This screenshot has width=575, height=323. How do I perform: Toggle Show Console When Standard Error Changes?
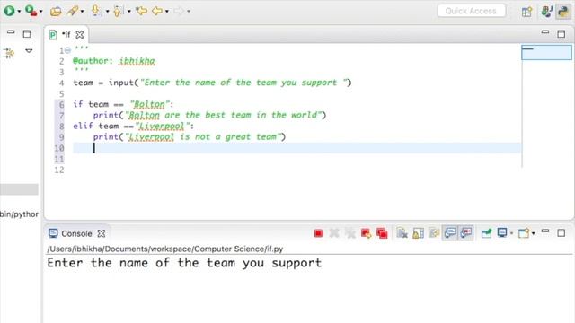pyautogui.click(x=466, y=233)
